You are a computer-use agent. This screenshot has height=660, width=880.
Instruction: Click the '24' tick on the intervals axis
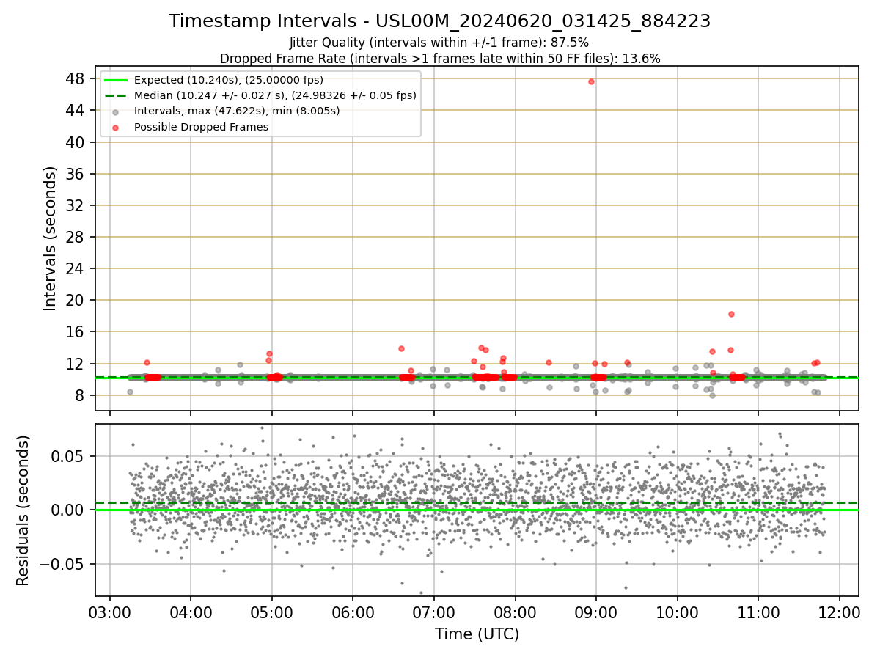point(76,268)
